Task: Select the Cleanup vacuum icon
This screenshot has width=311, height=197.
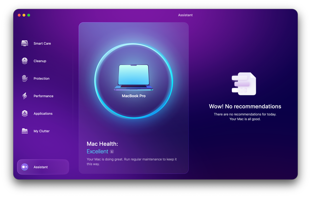Action: [x=25, y=61]
